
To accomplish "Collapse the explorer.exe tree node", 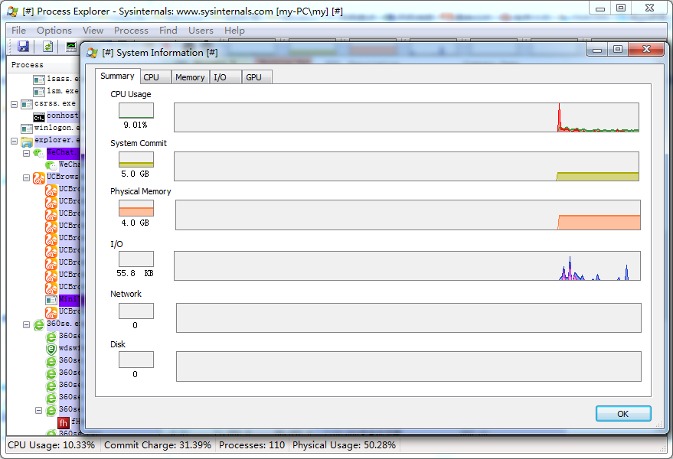I will pyautogui.click(x=14, y=141).
